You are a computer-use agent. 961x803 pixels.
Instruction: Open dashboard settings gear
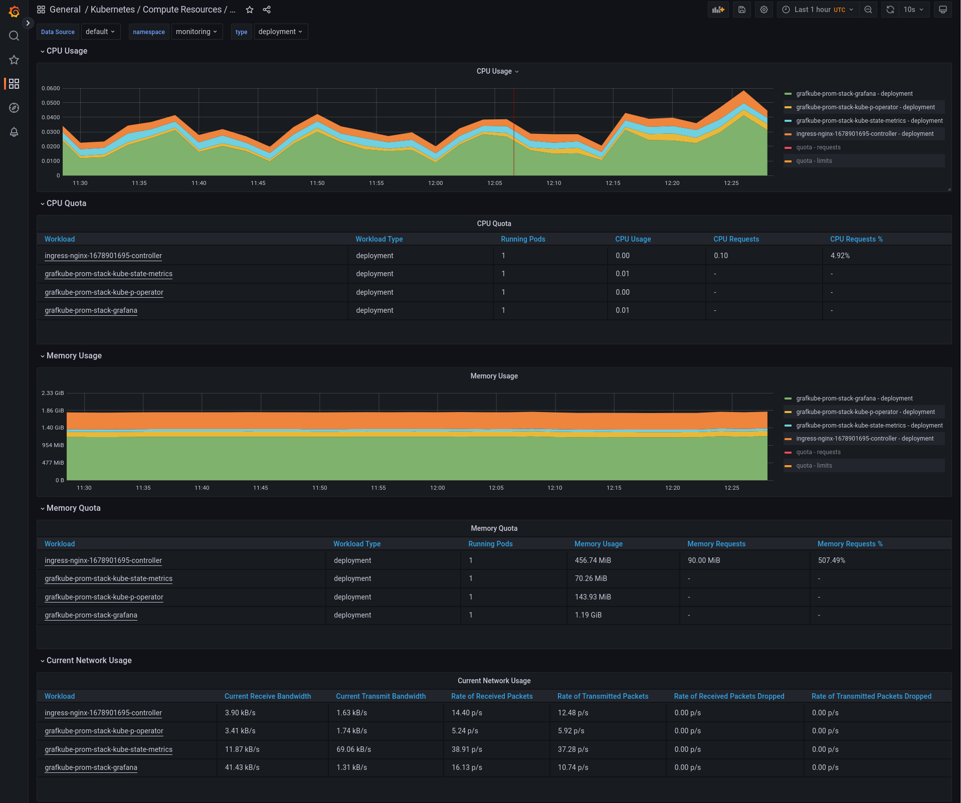(x=763, y=9)
